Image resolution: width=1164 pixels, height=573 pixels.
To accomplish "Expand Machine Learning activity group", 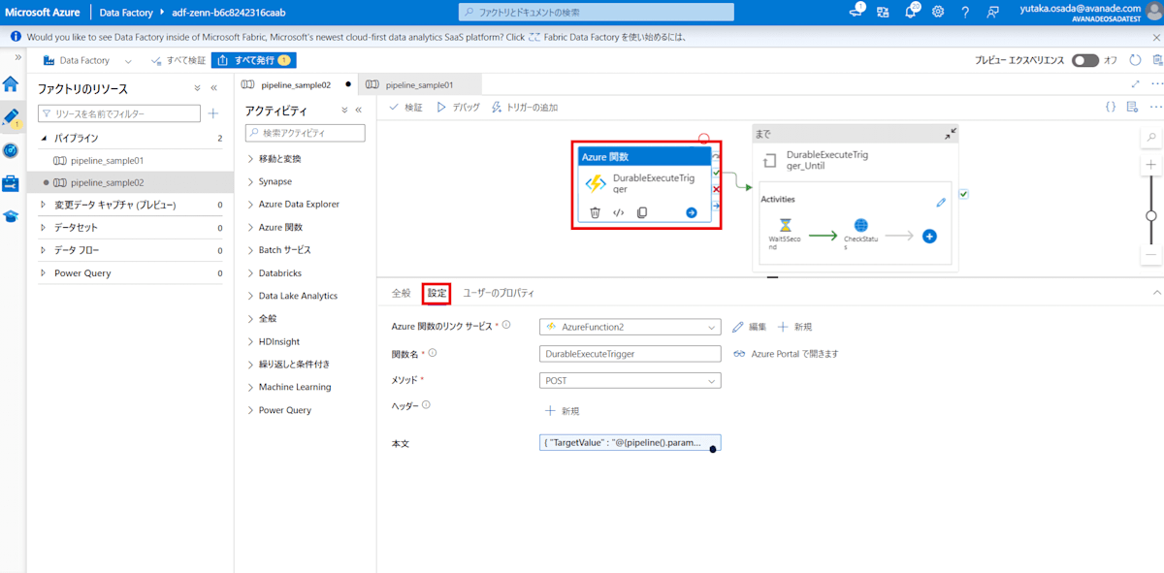I will pos(250,387).
